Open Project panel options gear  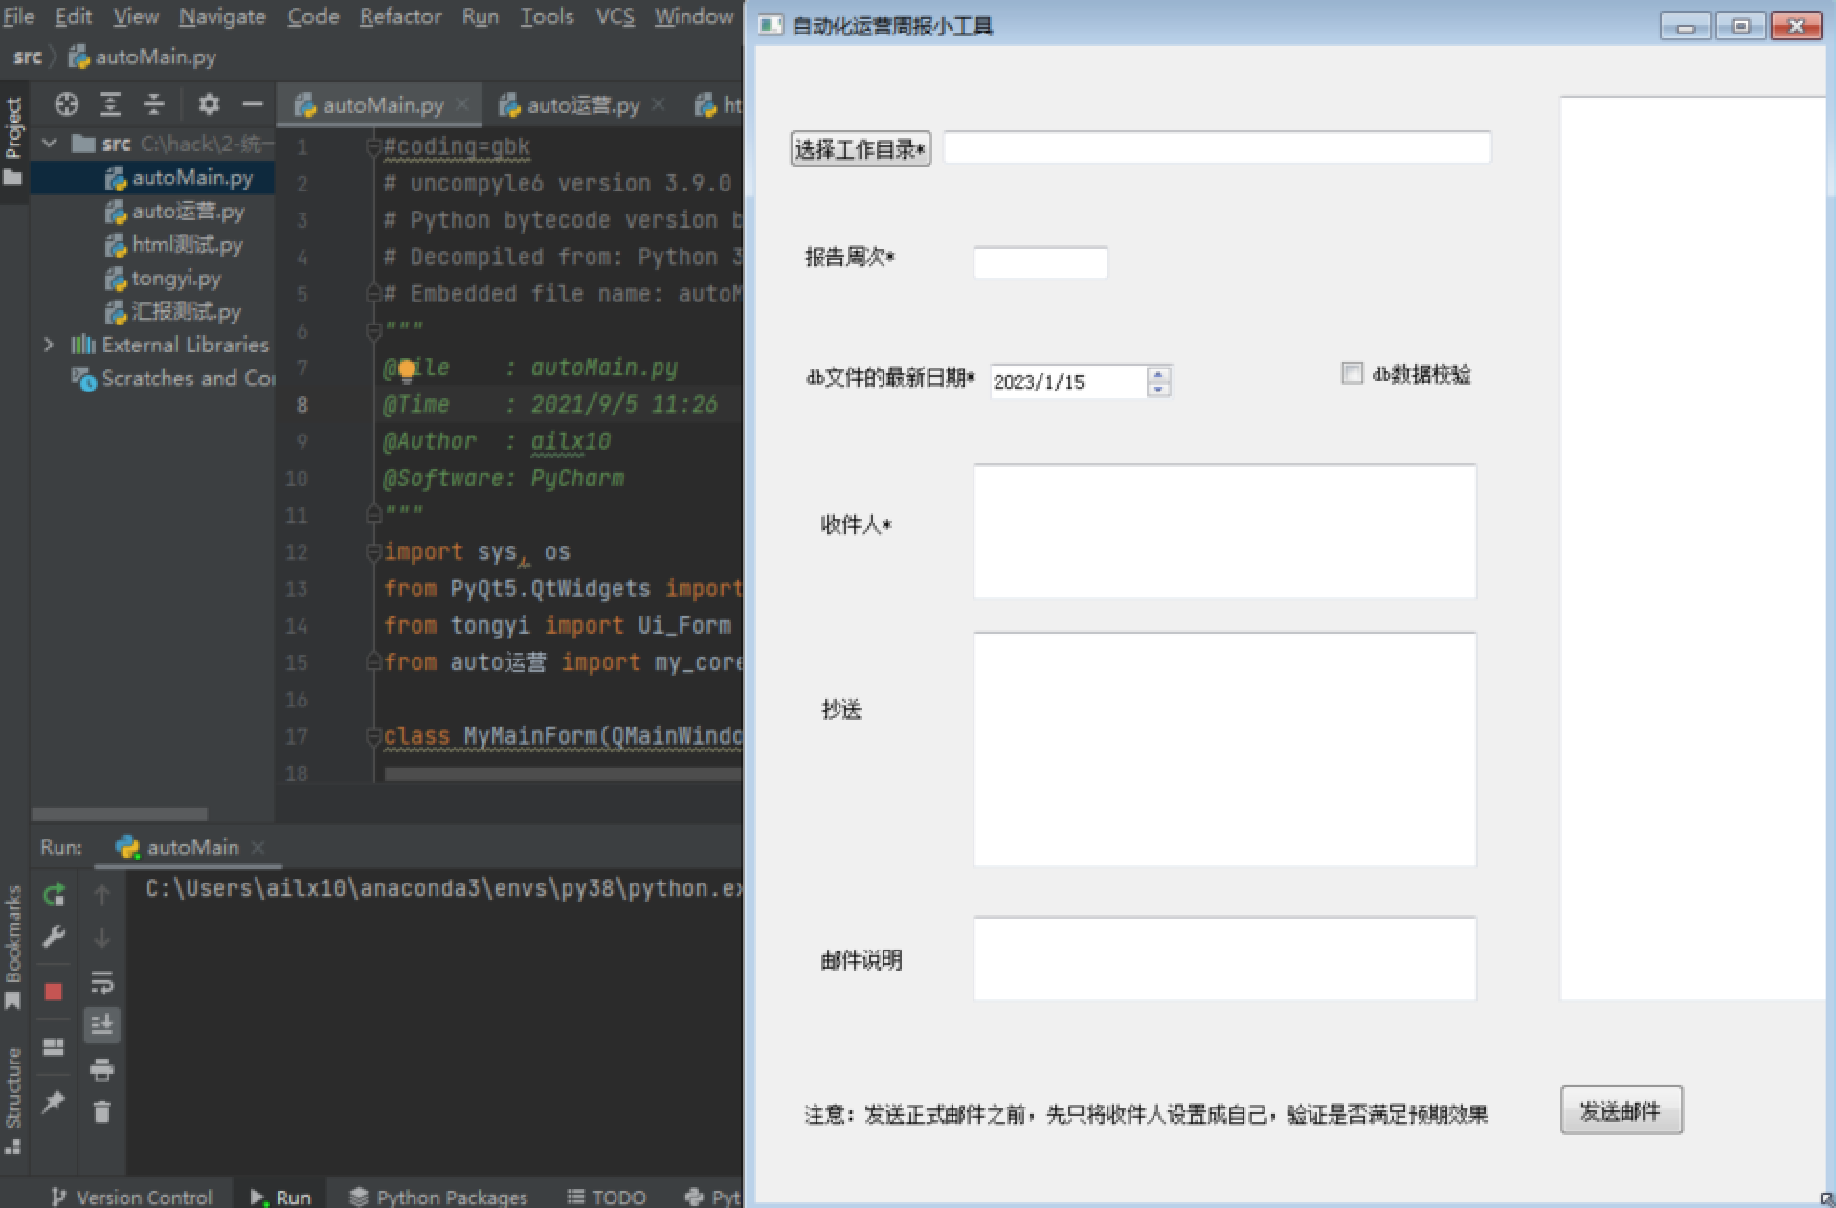tap(209, 104)
